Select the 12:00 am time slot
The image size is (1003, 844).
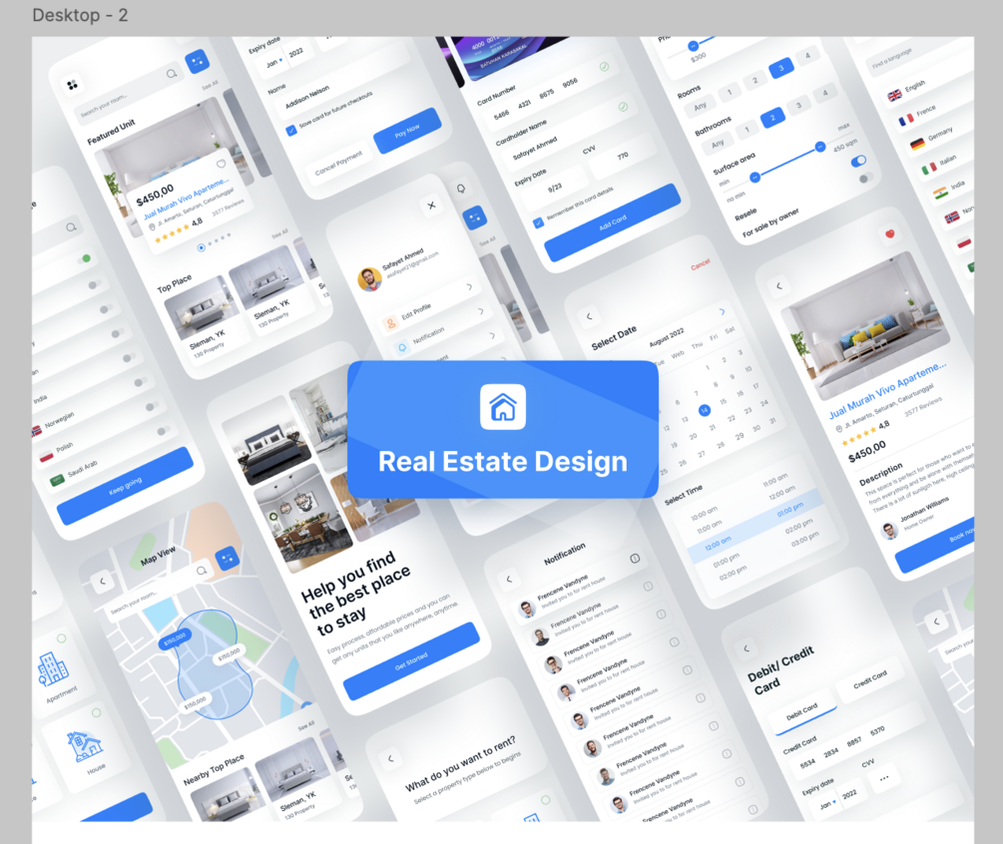click(718, 544)
